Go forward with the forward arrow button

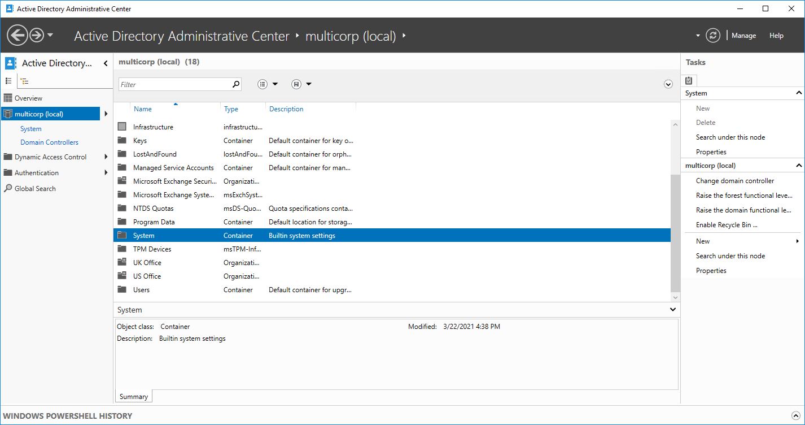pos(37,36)
